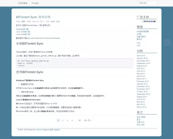173x139 pixels.
Task: Open the June 2014 archive
Action: coord(141,56)
